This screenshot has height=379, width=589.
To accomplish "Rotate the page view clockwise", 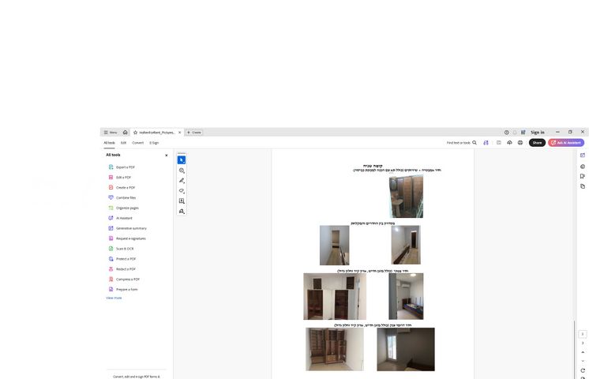I will pos(583,370).
